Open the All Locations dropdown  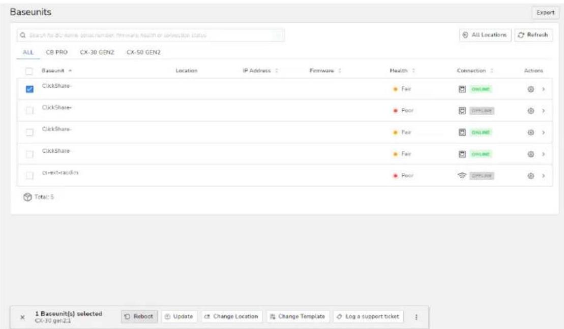(x=485, y=35)
